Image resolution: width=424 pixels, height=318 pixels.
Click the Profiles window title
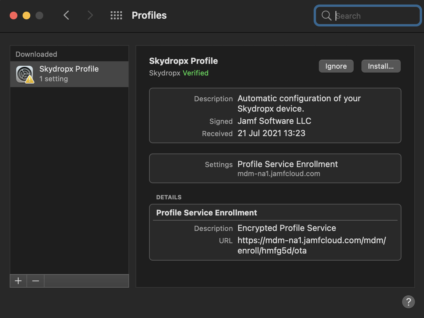coord(149,15)
